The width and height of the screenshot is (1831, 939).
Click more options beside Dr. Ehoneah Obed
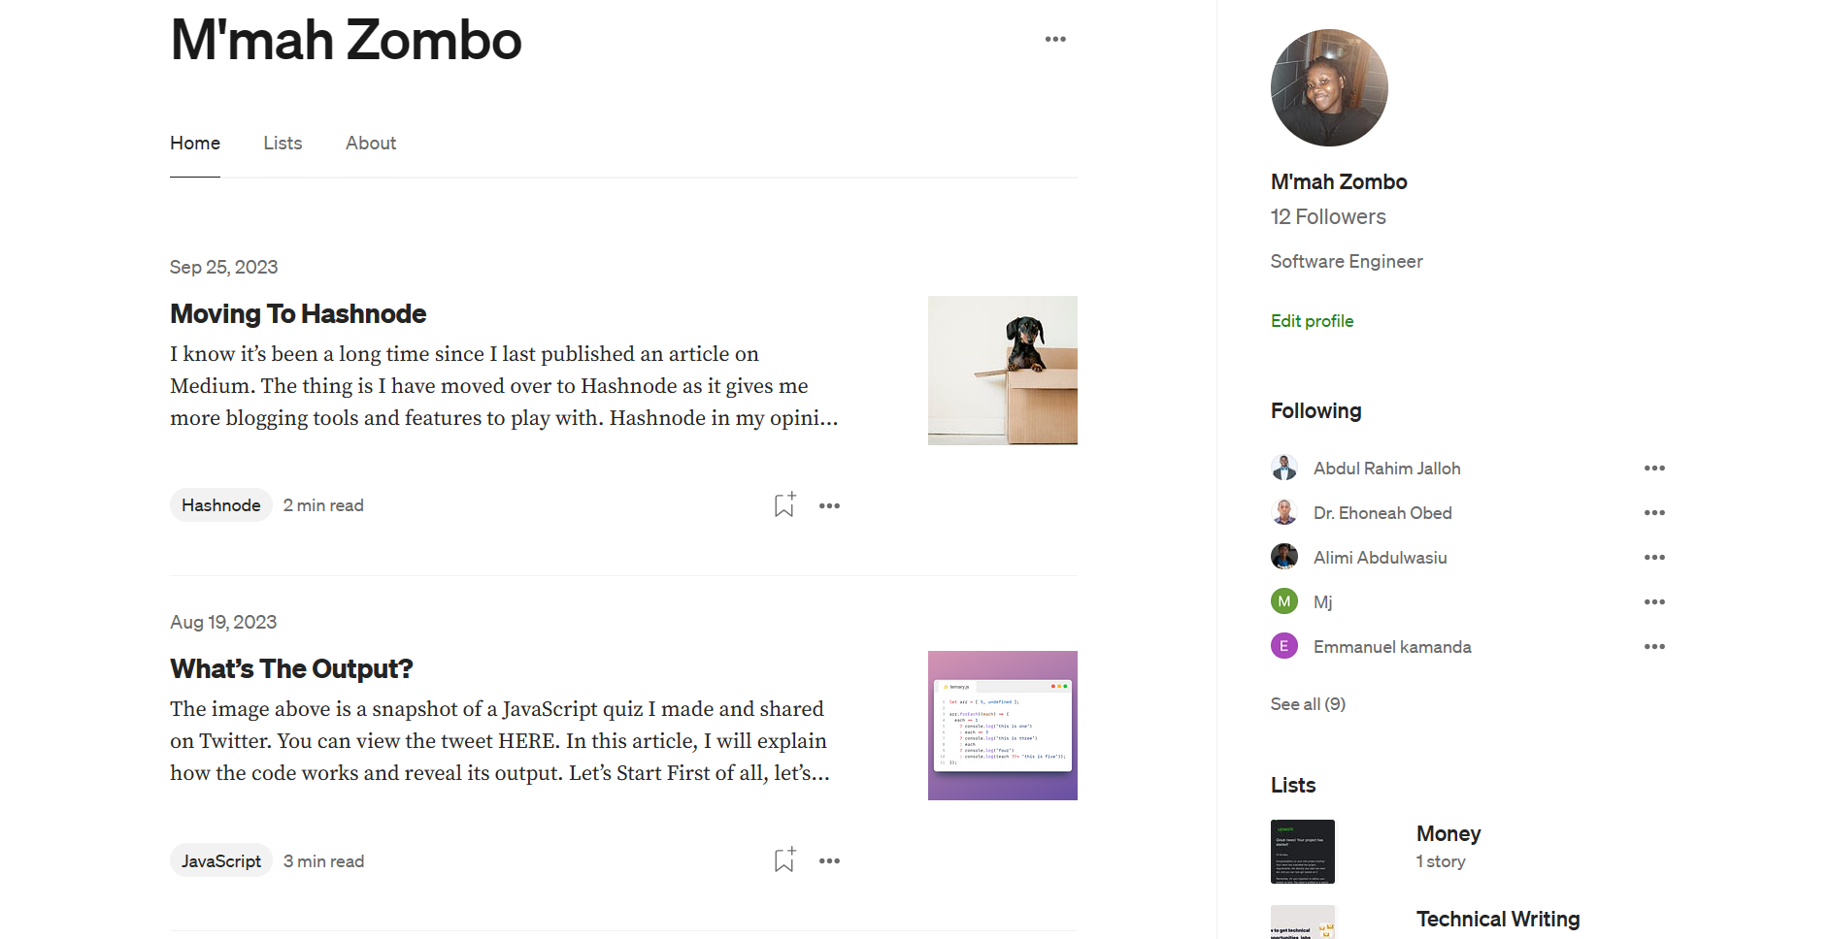[1654, 513]
